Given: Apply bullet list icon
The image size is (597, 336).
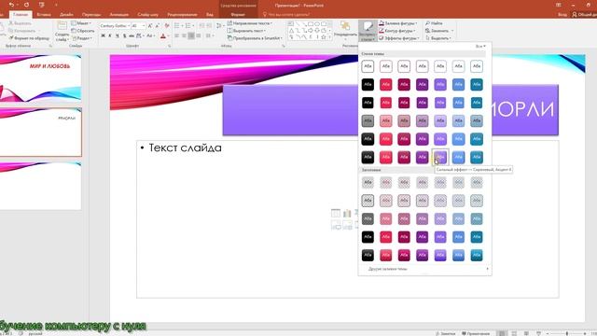Looking at the screenshot, I should (x=177, y=25).
